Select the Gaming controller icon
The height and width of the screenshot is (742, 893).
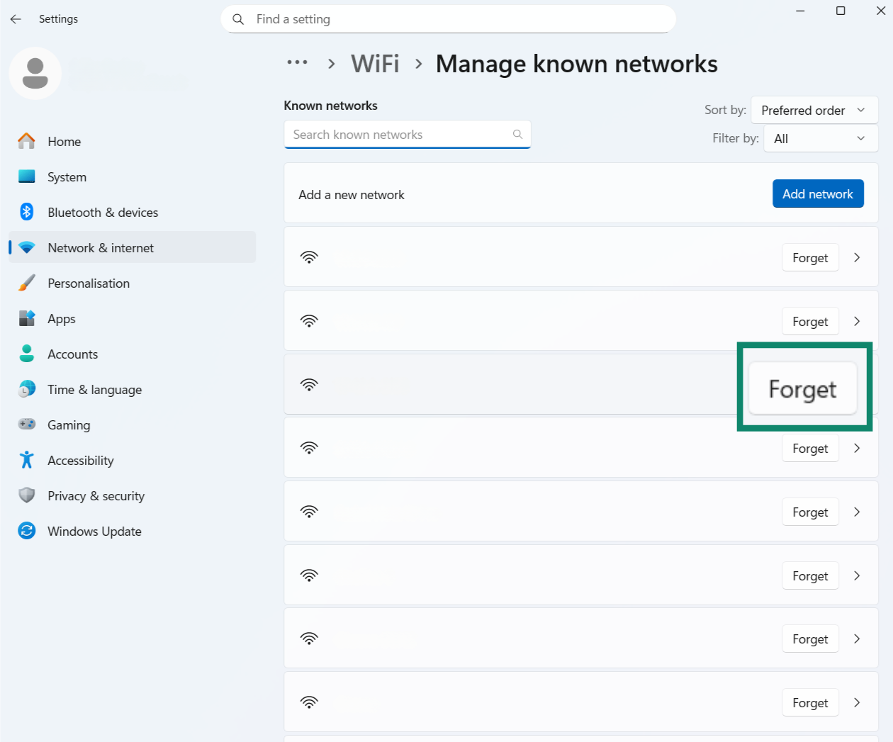tap(26, 425)
